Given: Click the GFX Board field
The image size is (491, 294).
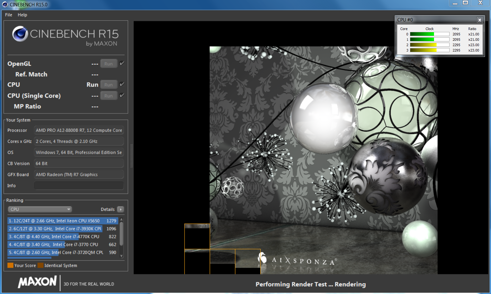Looking at the screenshot, I should click(79, 175).
